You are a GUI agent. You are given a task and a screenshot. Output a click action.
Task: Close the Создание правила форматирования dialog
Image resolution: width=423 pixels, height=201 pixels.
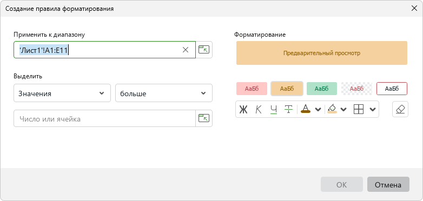414,8
